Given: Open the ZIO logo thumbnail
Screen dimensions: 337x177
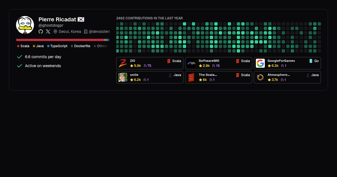Looking at the screenshot, I should (x=123, y=63).
